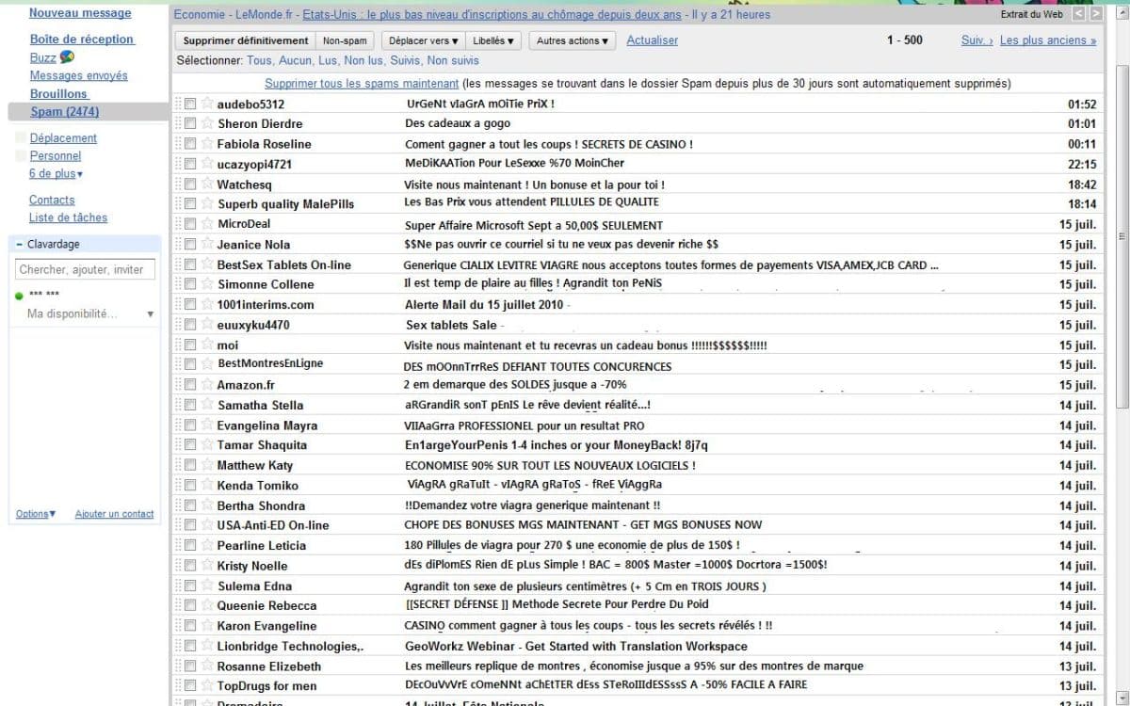This screenshot has height=706, width=1130.
Task: Star the MicroDeal message
Action: pyautogui.click(x=207, y=224)
